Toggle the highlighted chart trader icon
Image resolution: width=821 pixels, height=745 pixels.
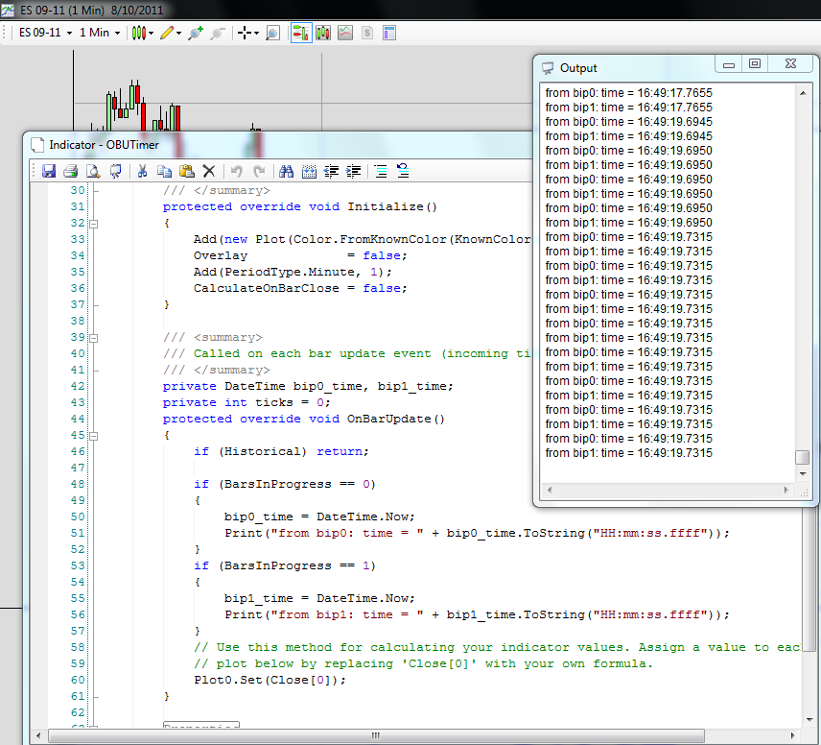click(300, 33)
